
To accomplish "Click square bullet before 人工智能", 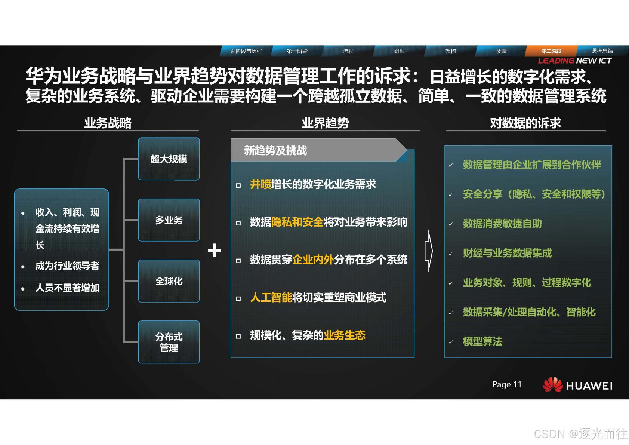I will pos(238,299).
